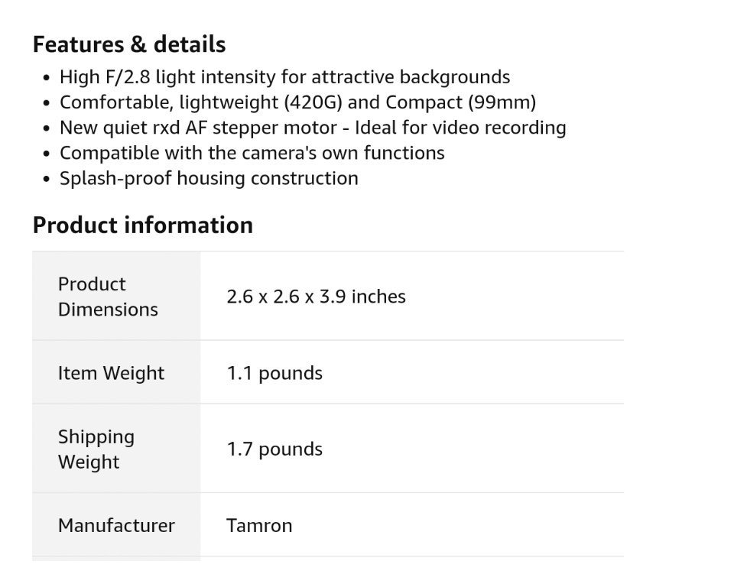This screenshot has width=734, height=587.
Task: Click the "Features & details" heading
Action: point(128,44)
